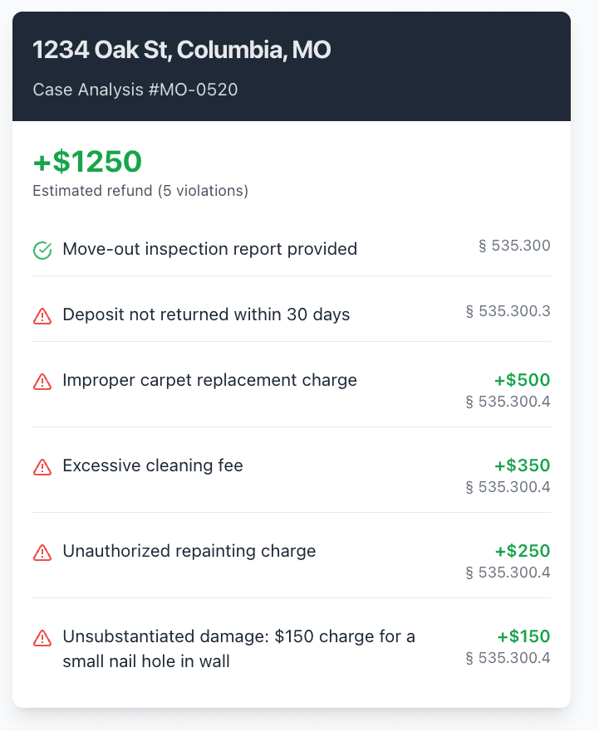The height and width of the screenshot is (731, 599).
Task: Click the +$350 refund amount
Action: [x=523, y=465]
